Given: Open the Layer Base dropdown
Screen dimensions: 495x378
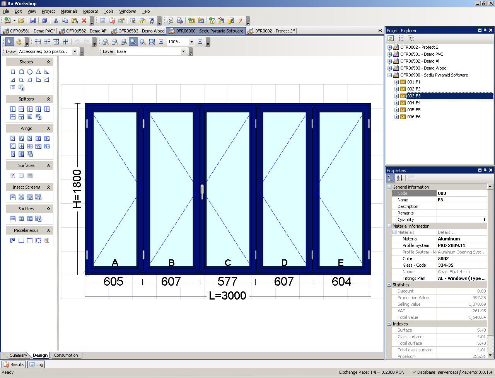Looking at the screenshot, I should (x=183, y=51).
